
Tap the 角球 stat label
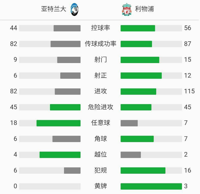[x=101, y=139]
